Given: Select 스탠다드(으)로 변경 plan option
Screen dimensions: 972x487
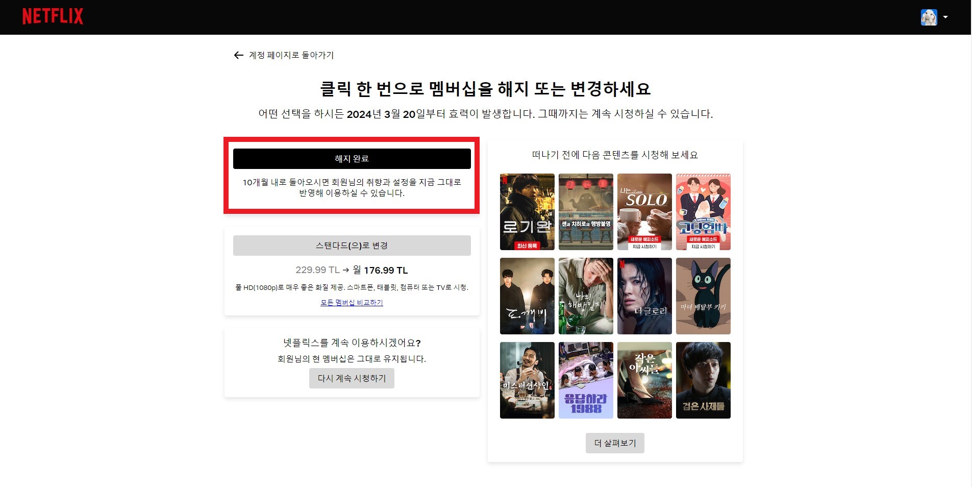Looking at the screenshot, I should click(352, 245).
